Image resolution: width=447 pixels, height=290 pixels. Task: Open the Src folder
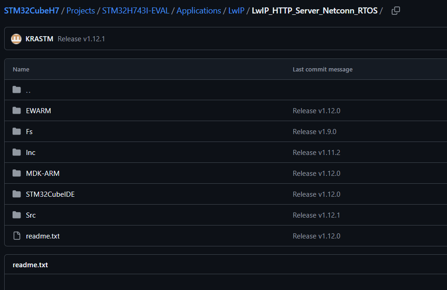click(31, 215)
